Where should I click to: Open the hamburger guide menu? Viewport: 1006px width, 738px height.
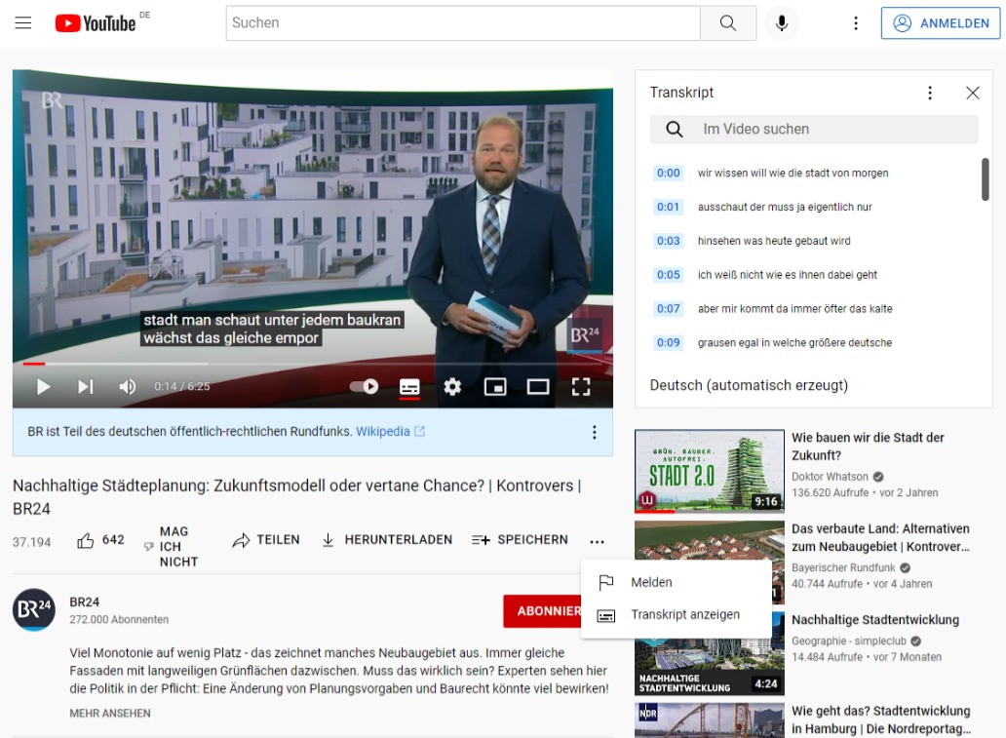click(x=23, y=23)
